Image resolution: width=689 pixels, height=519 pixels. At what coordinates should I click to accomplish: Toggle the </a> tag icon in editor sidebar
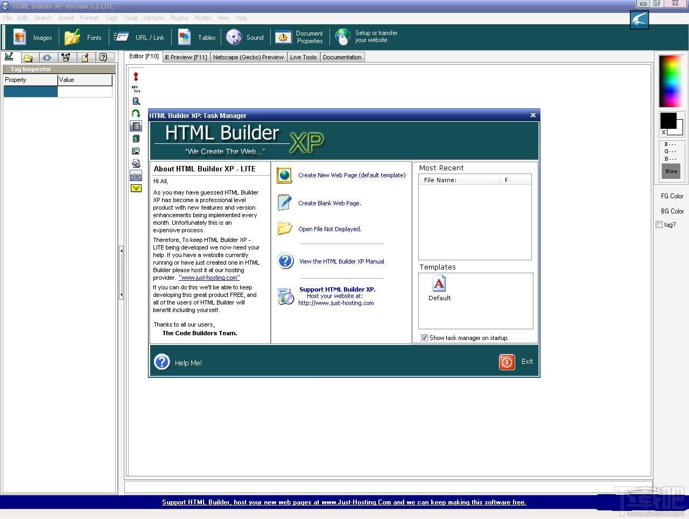pos(136,176)
